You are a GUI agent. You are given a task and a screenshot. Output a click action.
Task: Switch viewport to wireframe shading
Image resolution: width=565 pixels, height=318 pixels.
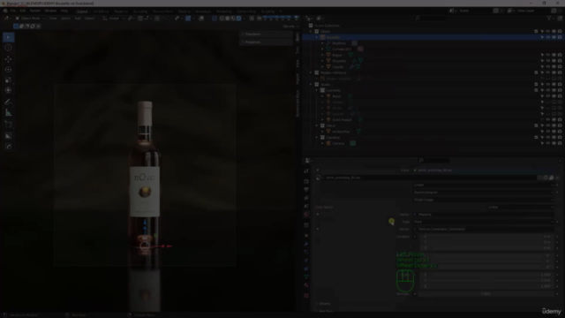pos(222,19)
